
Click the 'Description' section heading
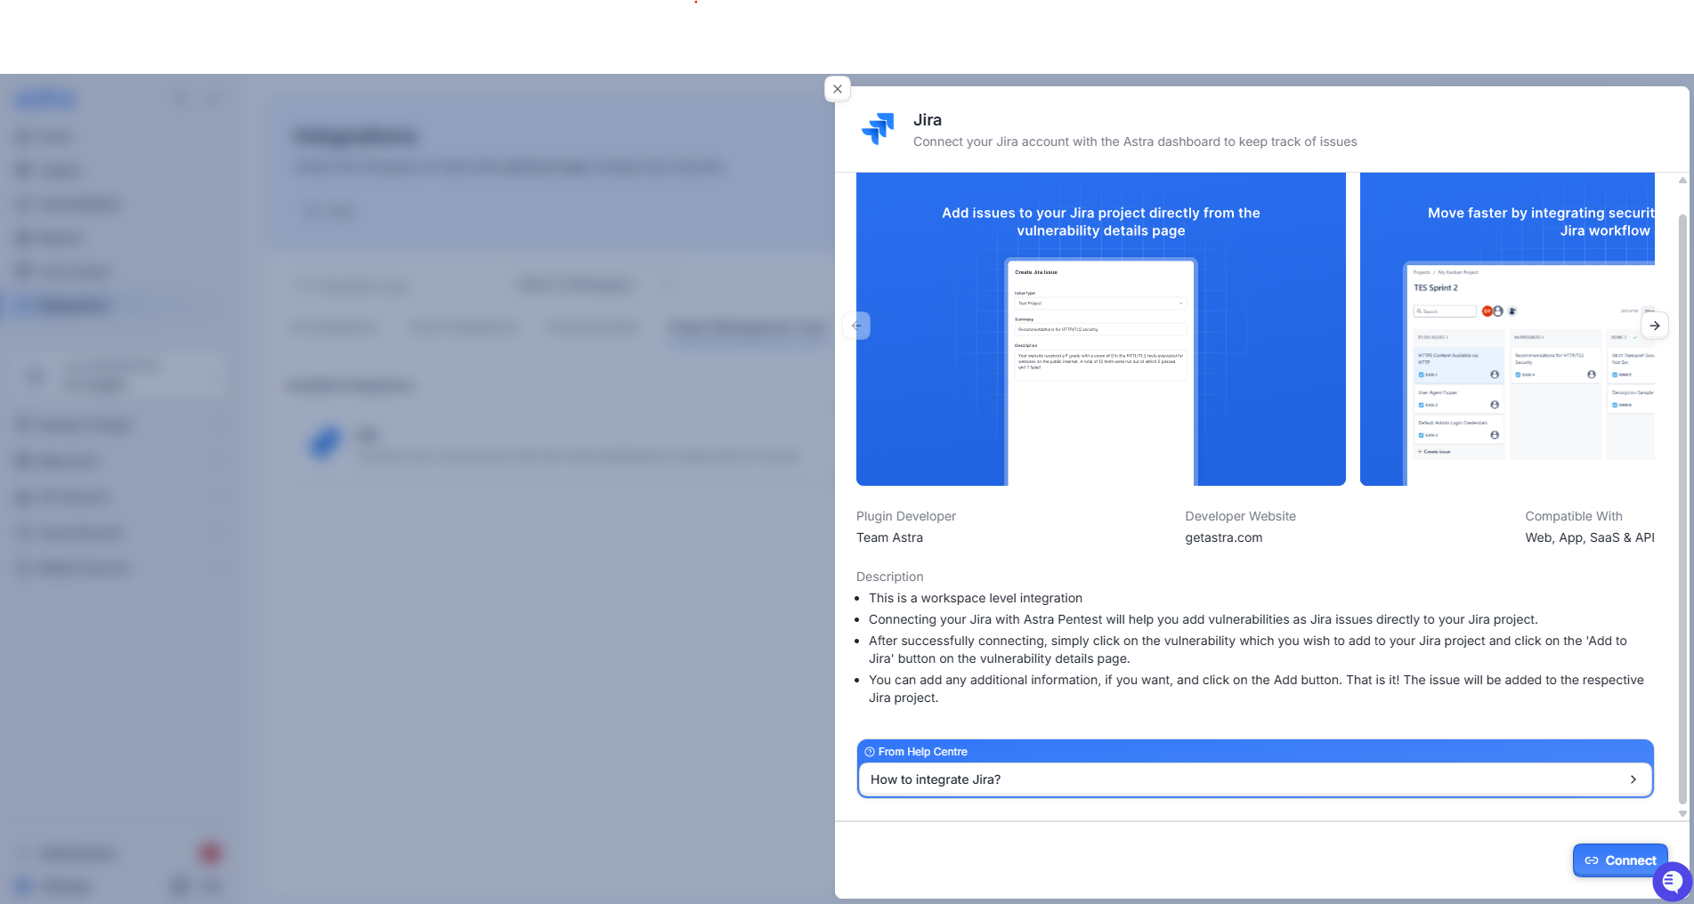(889, 577)
